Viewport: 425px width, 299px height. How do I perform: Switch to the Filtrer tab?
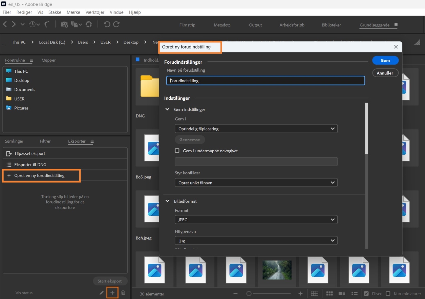click(x=45, y=141)
